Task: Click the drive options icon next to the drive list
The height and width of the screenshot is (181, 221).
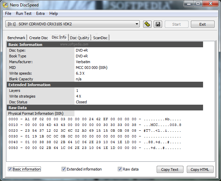Action: [147, 24]
